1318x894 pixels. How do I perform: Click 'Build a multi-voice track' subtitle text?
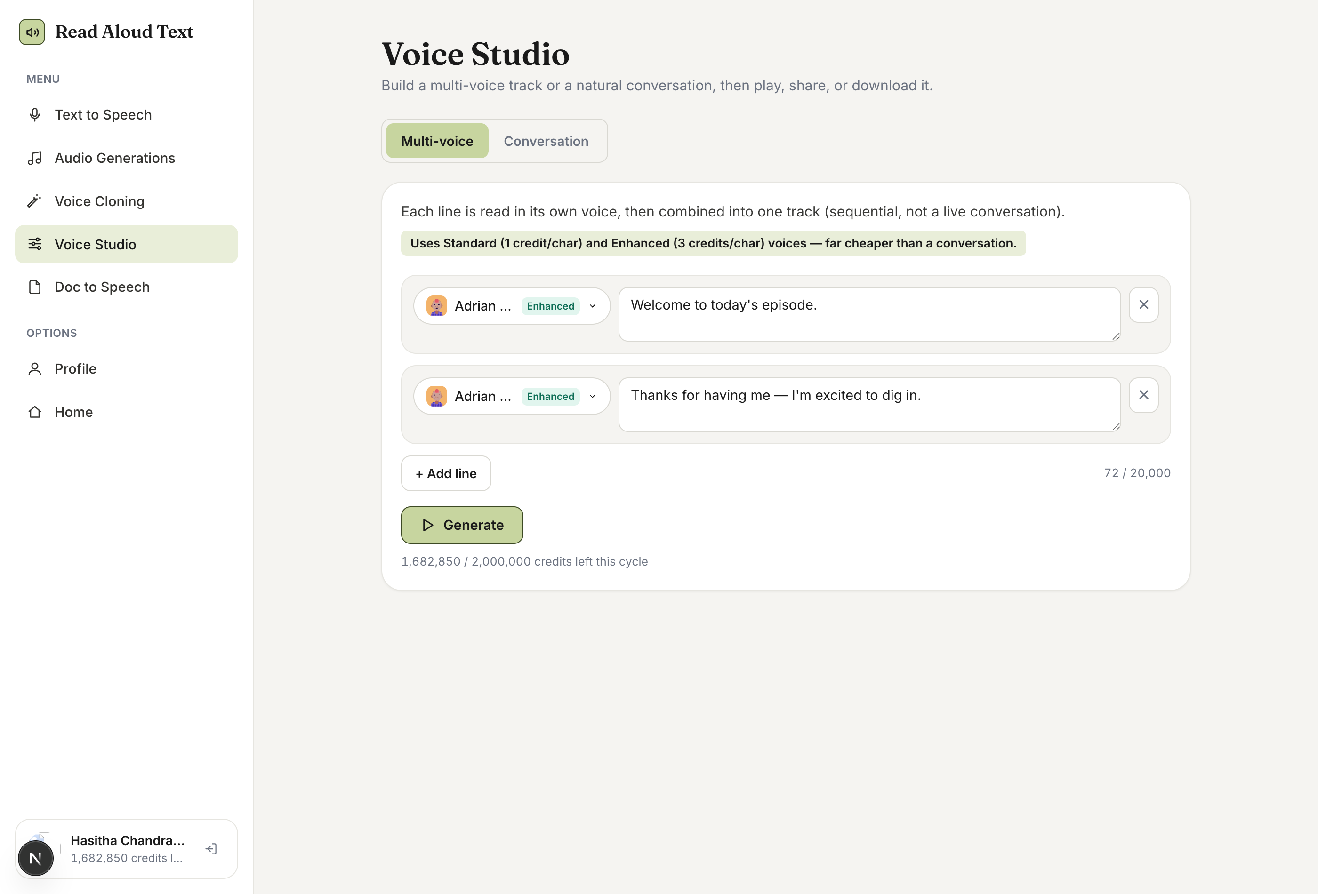click(x=657, y=85)
